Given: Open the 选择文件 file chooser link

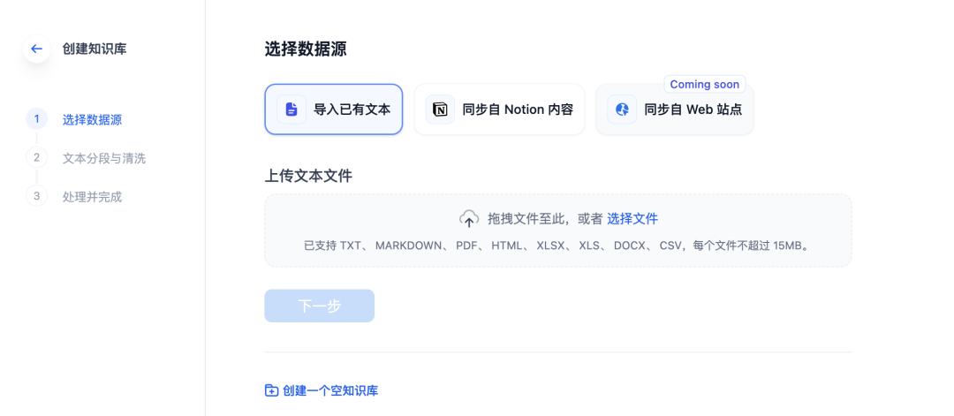Looking at the screenshot, I should point(632,218).
